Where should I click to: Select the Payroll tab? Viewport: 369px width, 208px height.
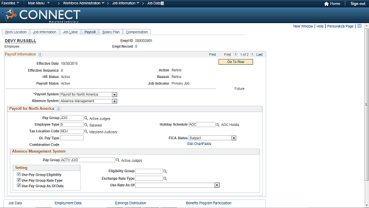(x=90, y=32)
